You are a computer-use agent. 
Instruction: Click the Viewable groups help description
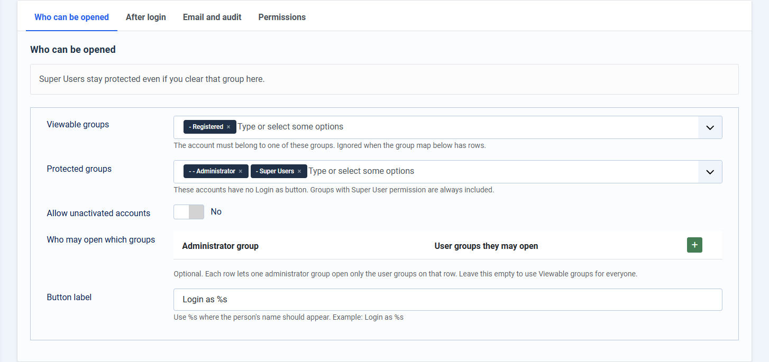[x=329, y=145]
